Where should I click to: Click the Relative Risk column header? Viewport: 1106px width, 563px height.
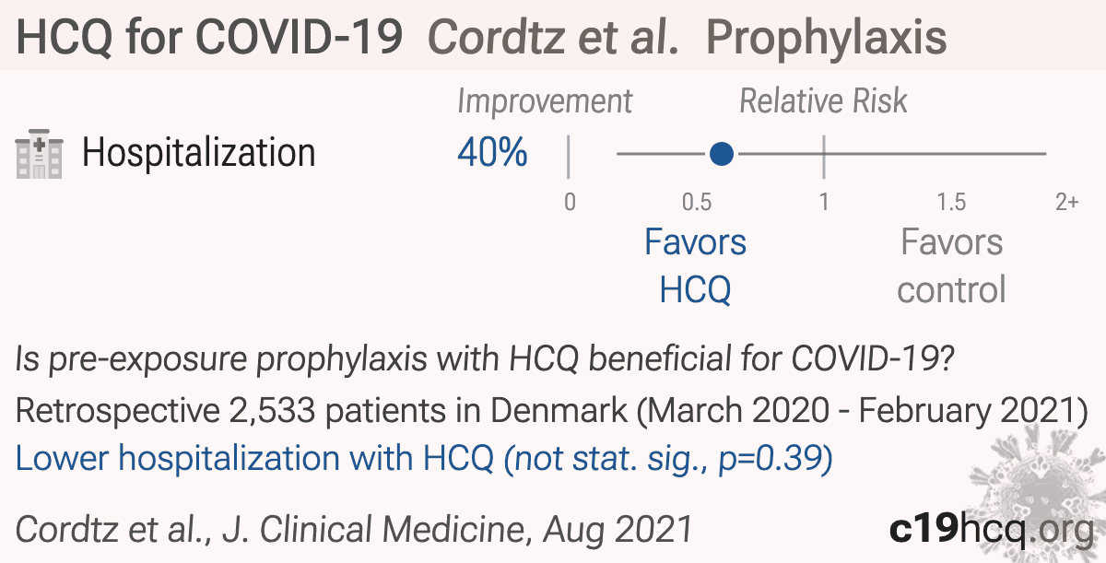[x=824, y=101]
